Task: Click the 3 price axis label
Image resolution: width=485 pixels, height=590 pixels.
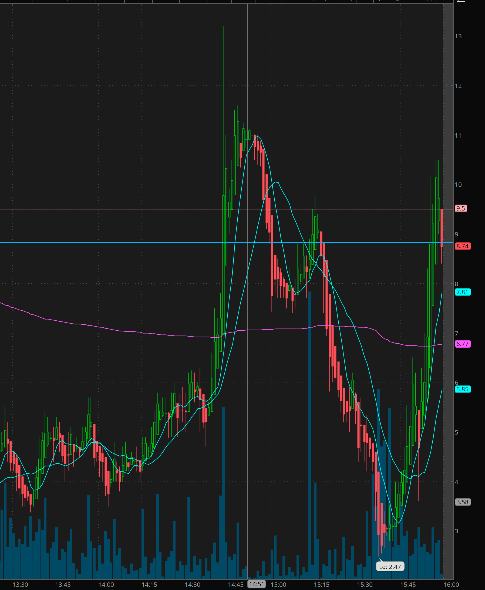Action: coord(456,531)
